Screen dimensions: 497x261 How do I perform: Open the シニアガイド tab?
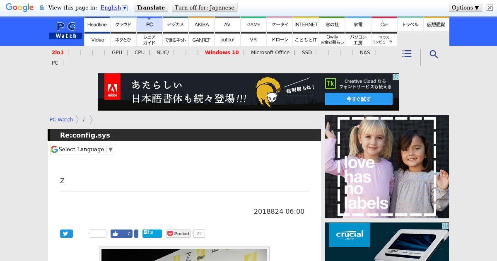[149, 39]
